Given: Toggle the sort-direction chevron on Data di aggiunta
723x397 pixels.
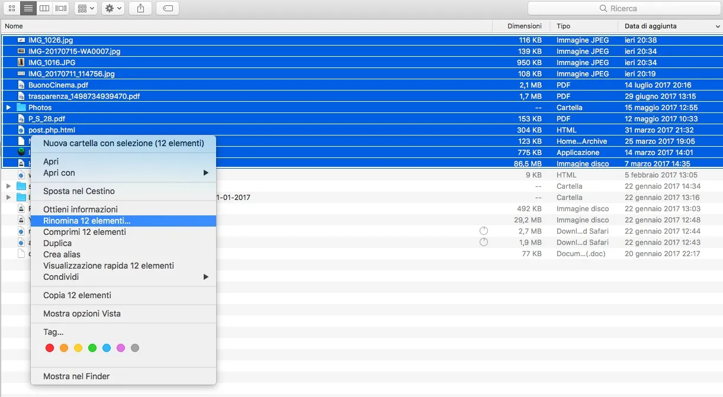Looking at the screenshot, I should tap(718, 27).
